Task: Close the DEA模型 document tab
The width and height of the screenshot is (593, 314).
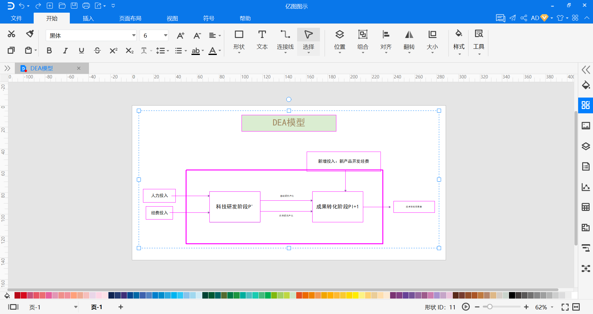Action: click(x=79, y=68)
